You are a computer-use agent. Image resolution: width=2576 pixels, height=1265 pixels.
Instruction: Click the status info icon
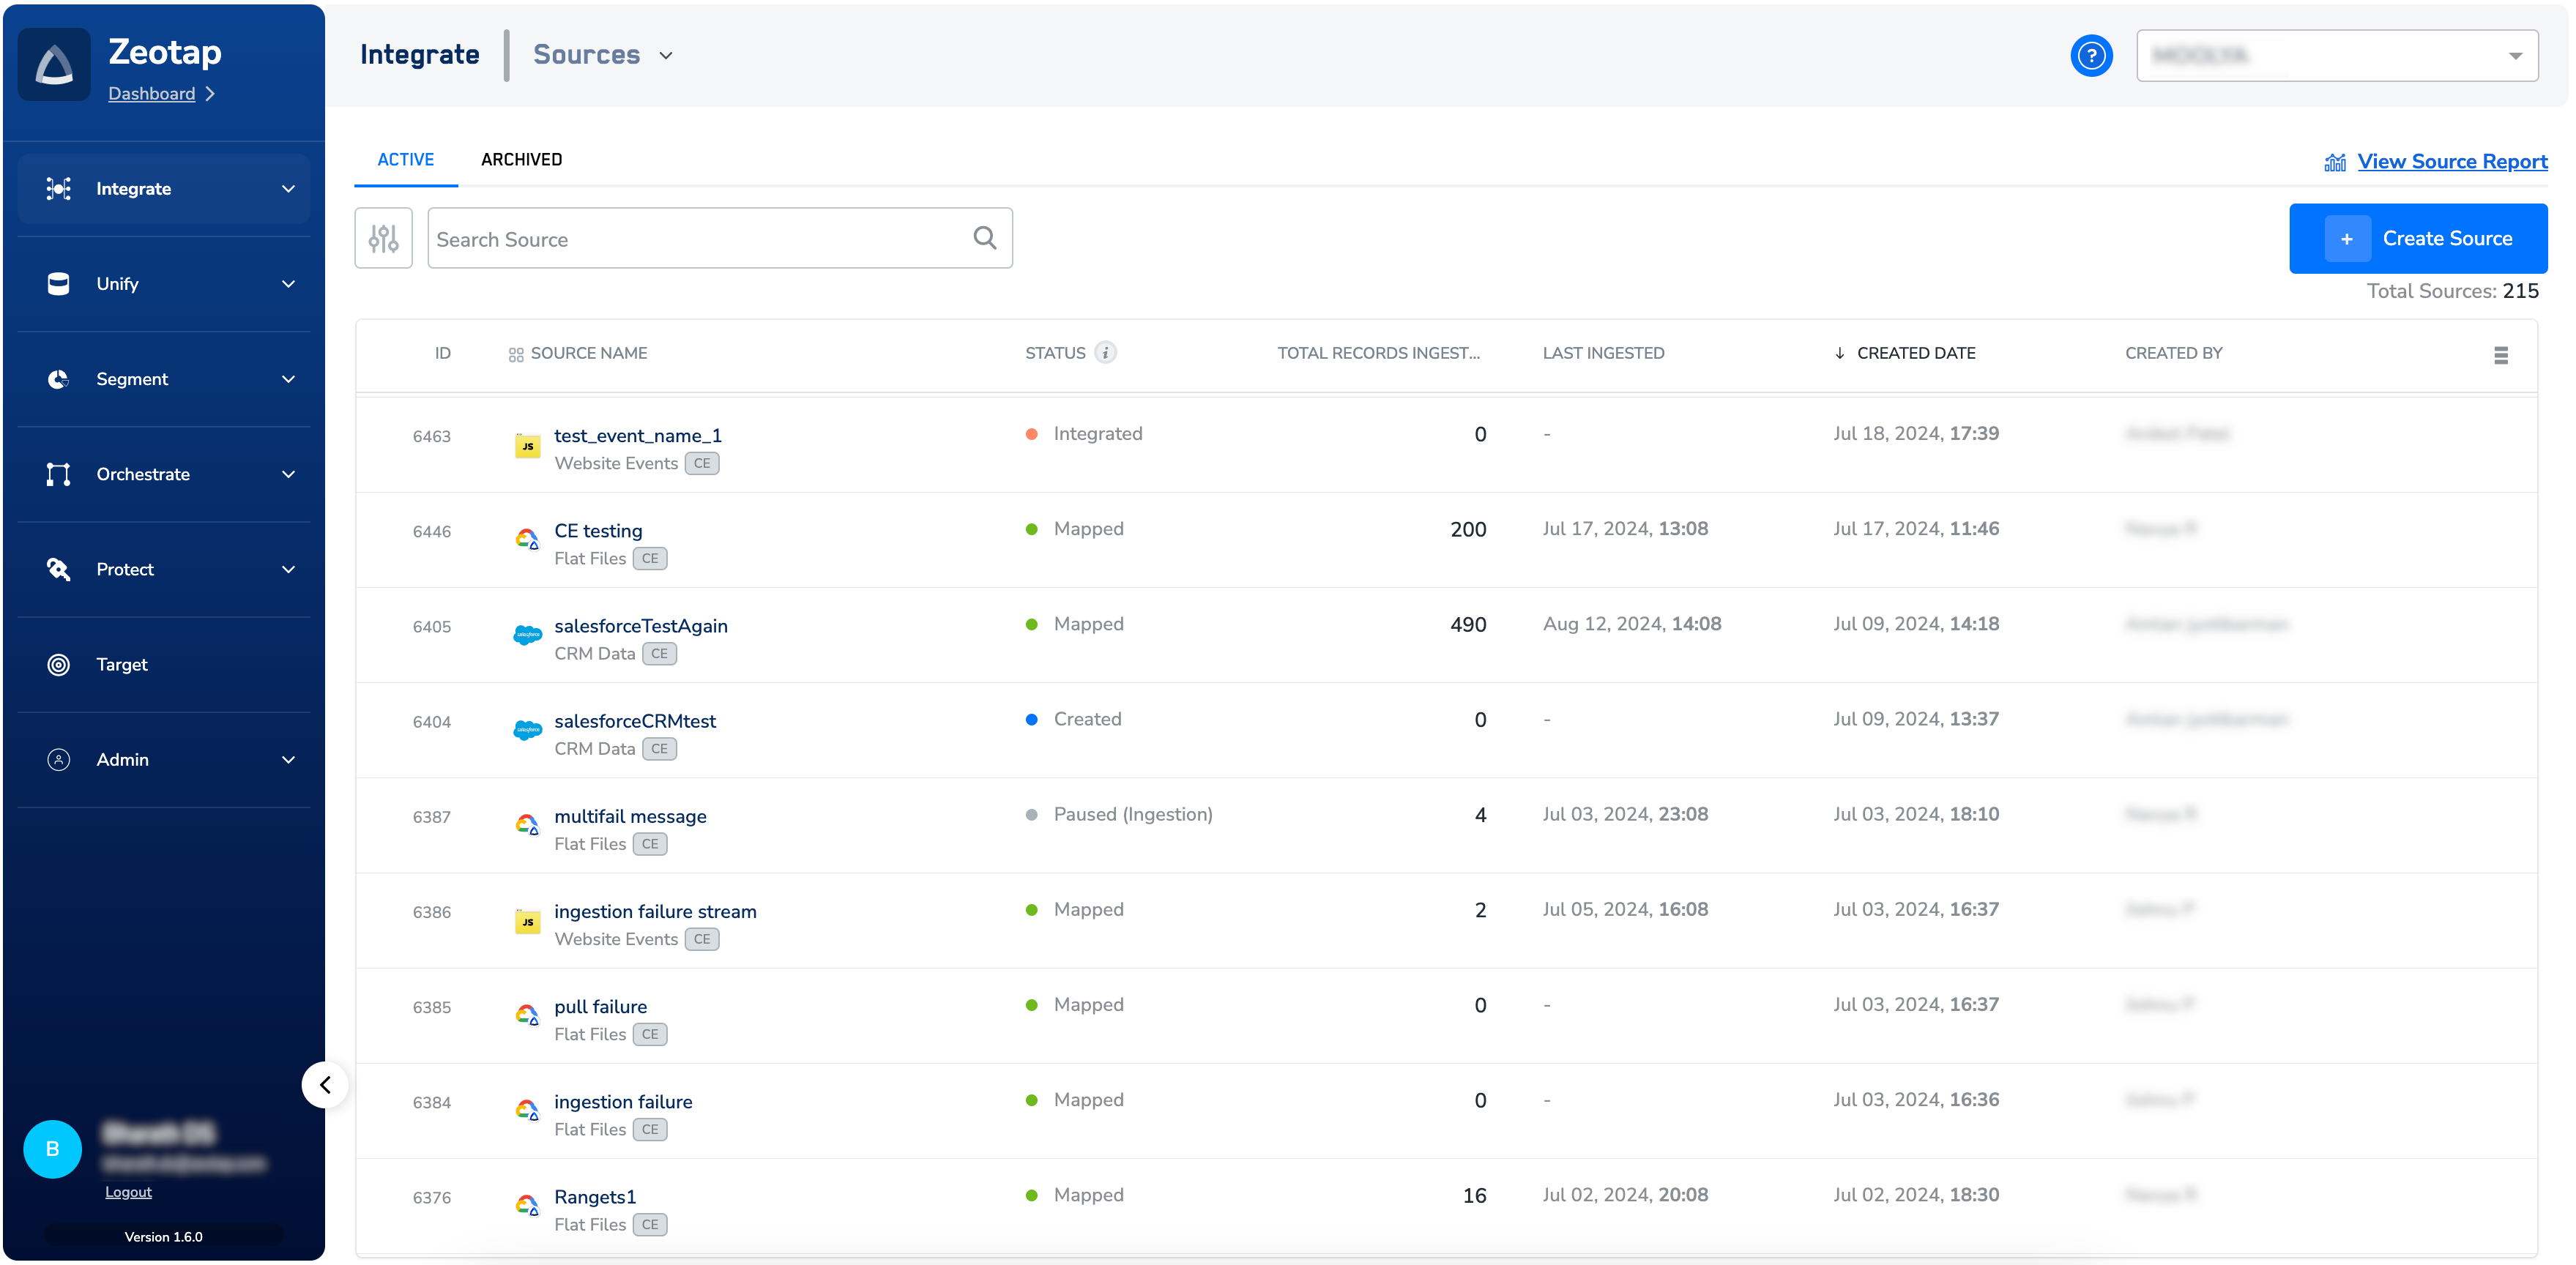[1105, 353]
